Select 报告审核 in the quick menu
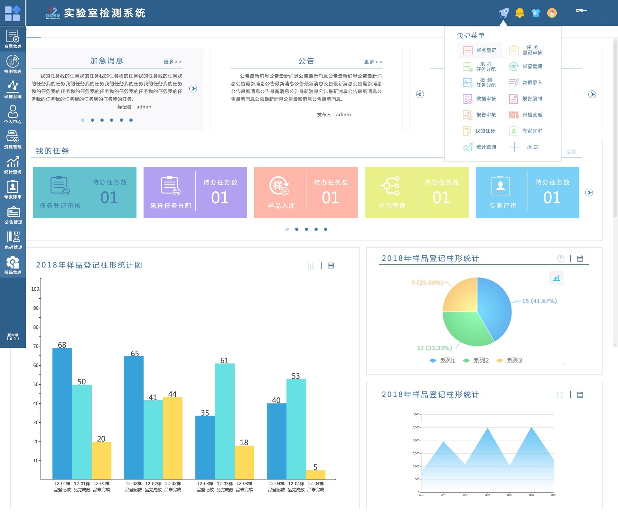 pos(479,115)
